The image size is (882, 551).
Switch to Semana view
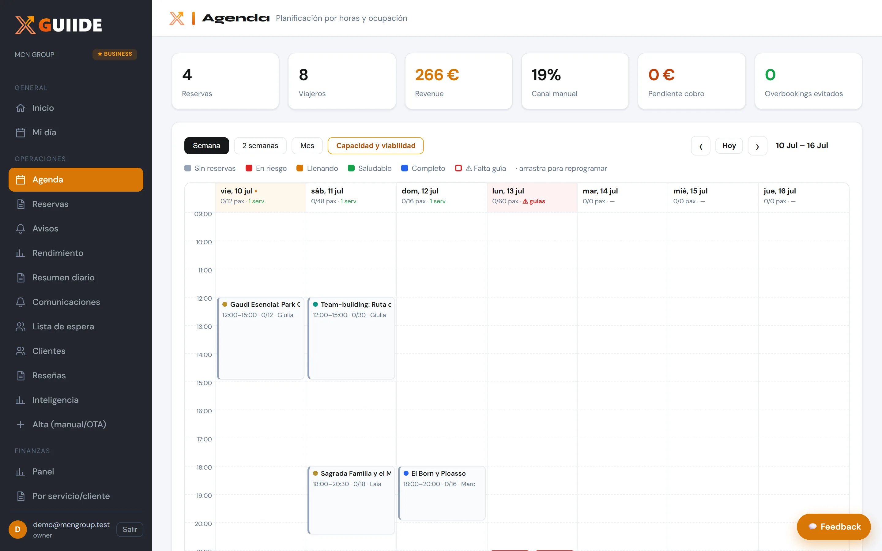207,146
